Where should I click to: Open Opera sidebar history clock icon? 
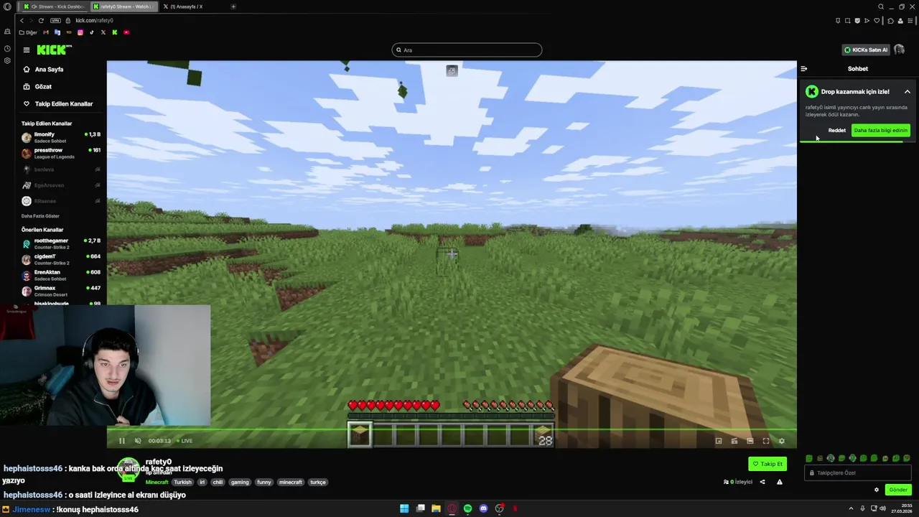tap(7, 48)
